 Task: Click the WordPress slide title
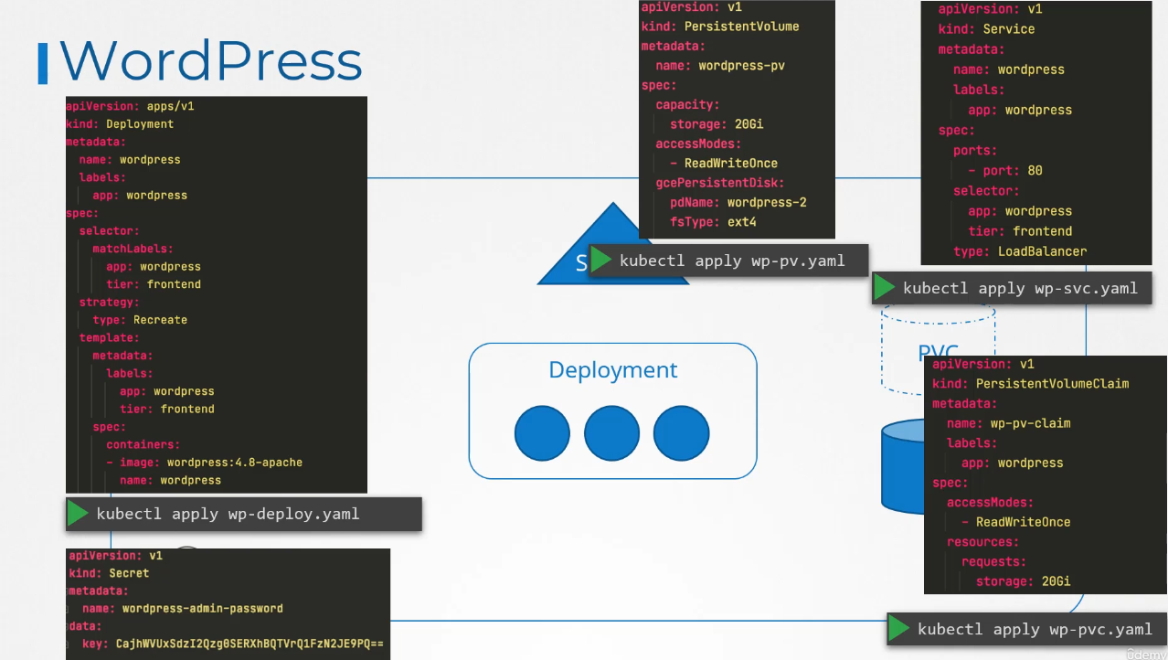click(210, 61)
